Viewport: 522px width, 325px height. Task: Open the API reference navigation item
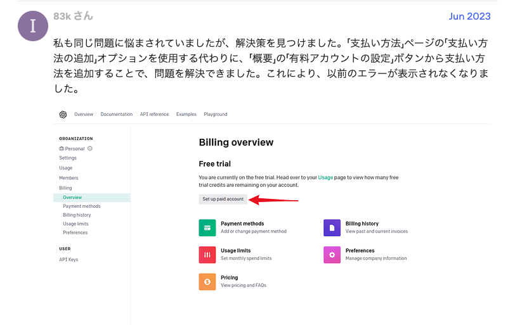coord(154,115)
